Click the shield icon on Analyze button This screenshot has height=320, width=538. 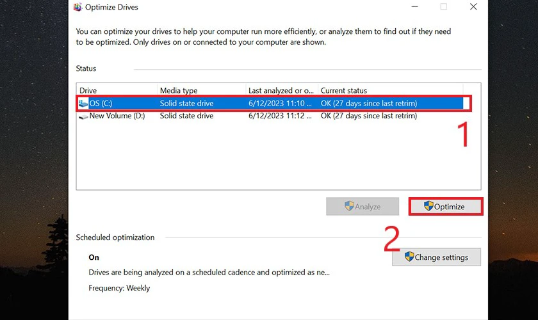coord(349,206)
